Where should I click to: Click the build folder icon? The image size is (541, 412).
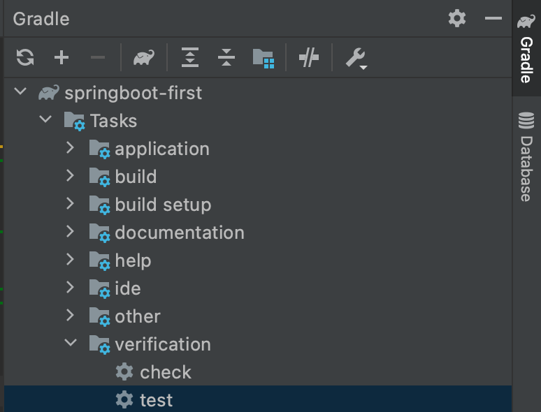100,177
